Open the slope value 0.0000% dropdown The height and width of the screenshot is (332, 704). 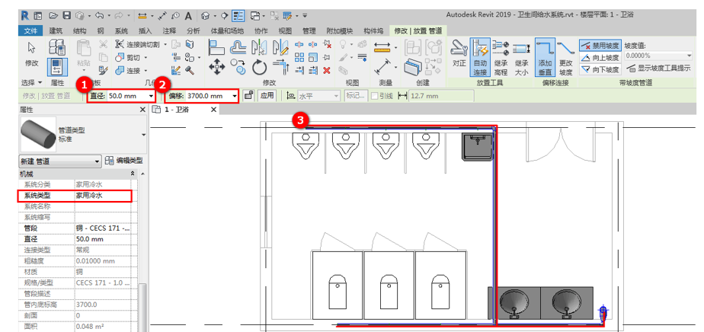coord(690,56)
